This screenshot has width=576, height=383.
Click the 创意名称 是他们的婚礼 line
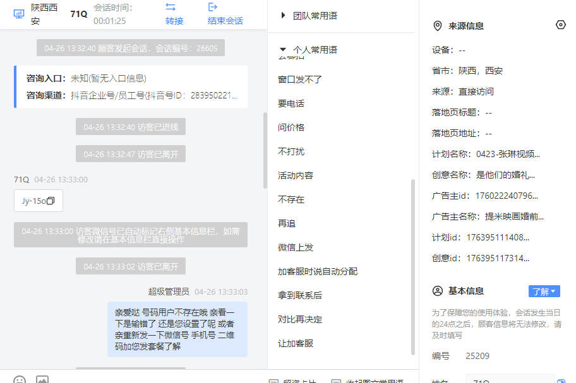[483, 175]
